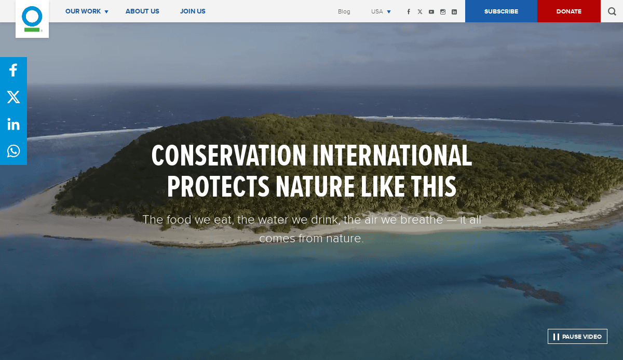Viewport: 623px width, 360px height.
Task: Open the Facebook page via header icon
Action: [409, 11]
